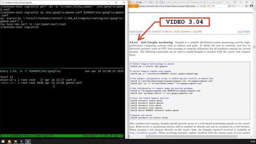Click the section heading 'Add Ganglia monitoring'

coord(156,42)
